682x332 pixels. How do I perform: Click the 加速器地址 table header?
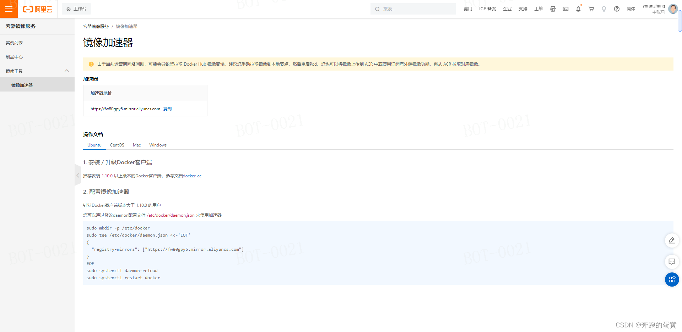pos(145,93)
